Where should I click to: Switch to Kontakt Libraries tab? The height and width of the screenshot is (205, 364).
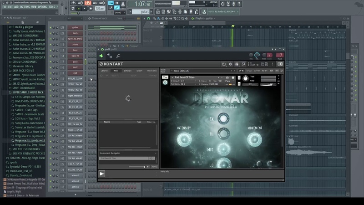[104, 71]
